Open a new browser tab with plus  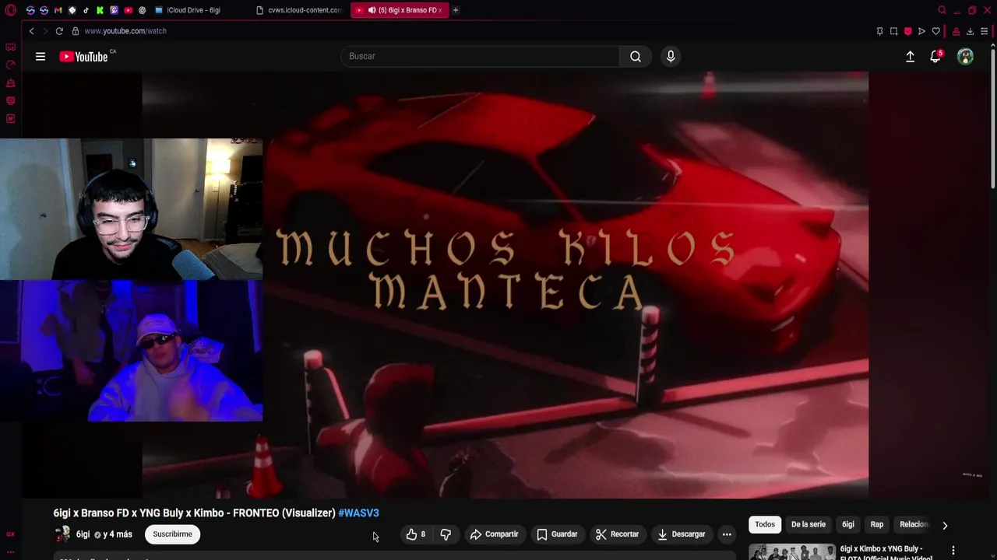456,10
